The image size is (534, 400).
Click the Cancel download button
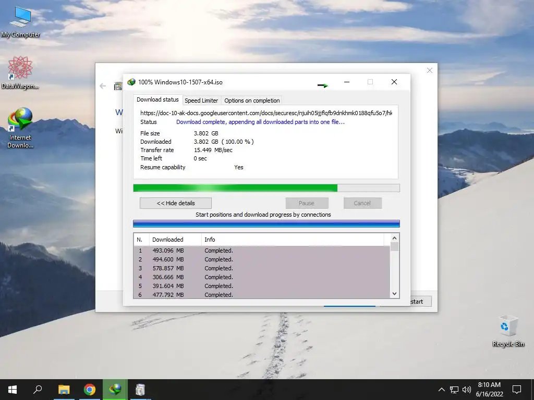click(362, 203)
